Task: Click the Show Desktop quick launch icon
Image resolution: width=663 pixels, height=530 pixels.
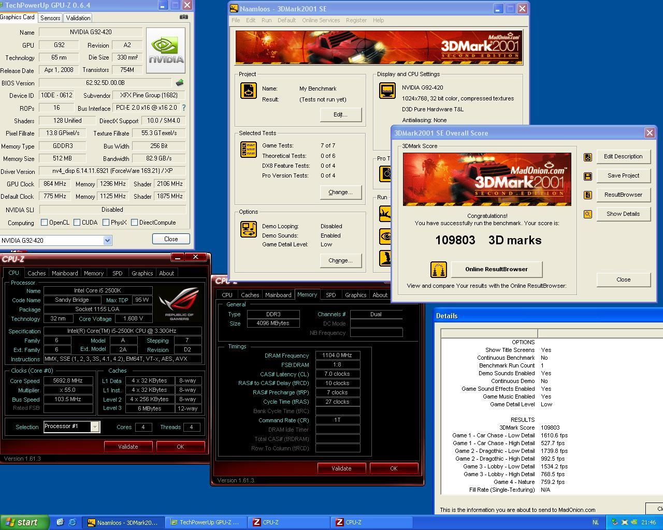Action: [x=60, y=522]
